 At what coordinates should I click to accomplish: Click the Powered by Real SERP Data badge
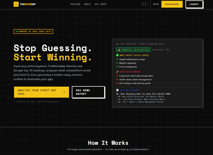coord(33,31)
